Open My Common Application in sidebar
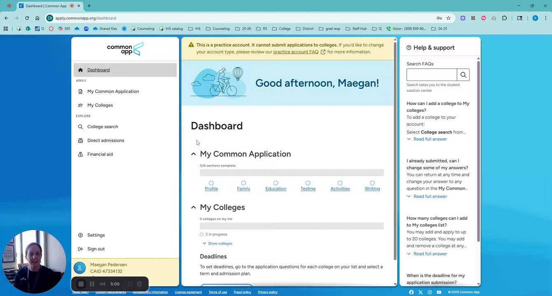The height and width of the screenshot is (296, 552). click(125, 91)
